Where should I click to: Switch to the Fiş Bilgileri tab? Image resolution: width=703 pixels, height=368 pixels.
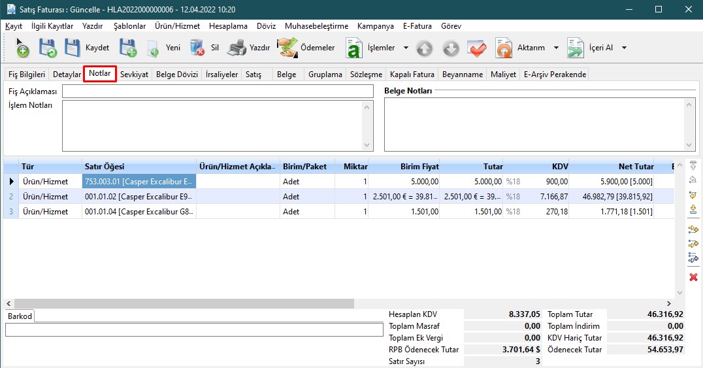click(26, 75)
